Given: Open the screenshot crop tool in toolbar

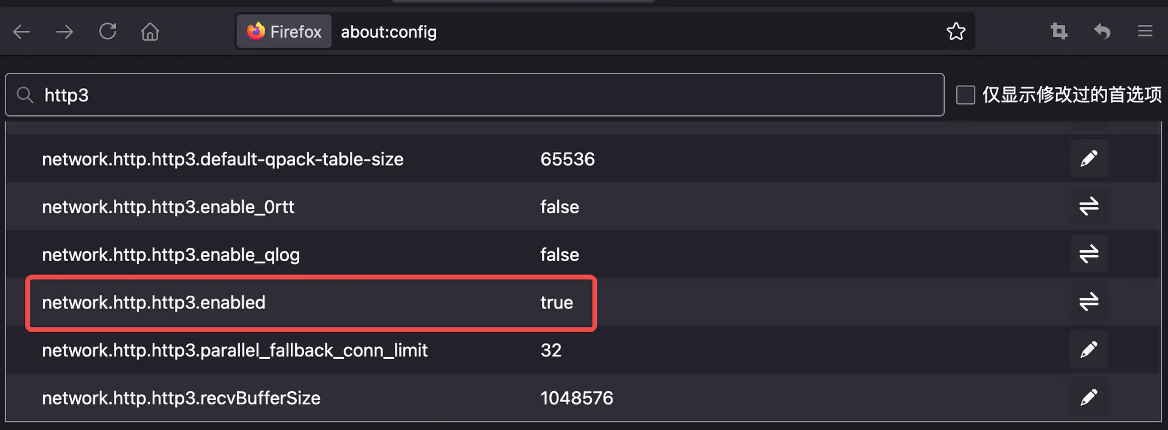Looking at the screenshot, I should tap(1059, 31).
